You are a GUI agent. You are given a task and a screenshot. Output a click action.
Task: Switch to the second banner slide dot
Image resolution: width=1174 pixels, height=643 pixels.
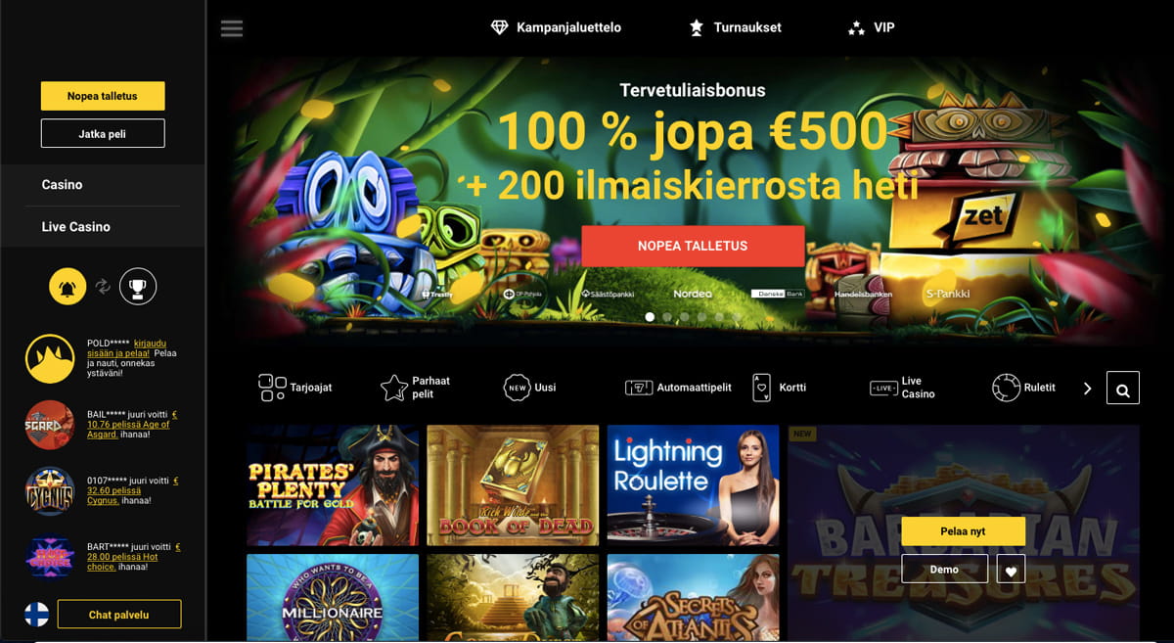(667, 317)
